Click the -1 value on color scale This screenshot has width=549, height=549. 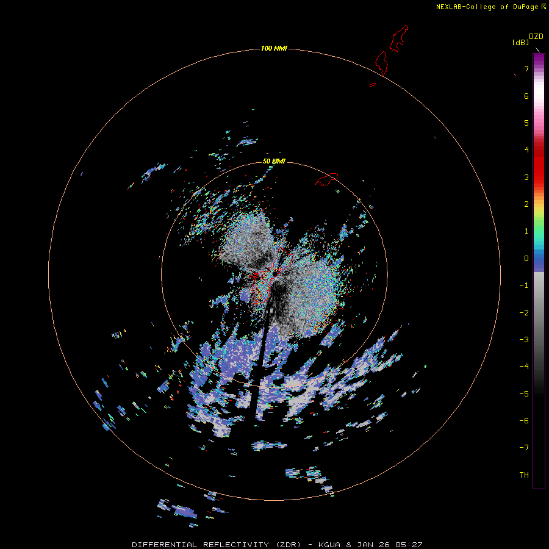pos(524,285)
